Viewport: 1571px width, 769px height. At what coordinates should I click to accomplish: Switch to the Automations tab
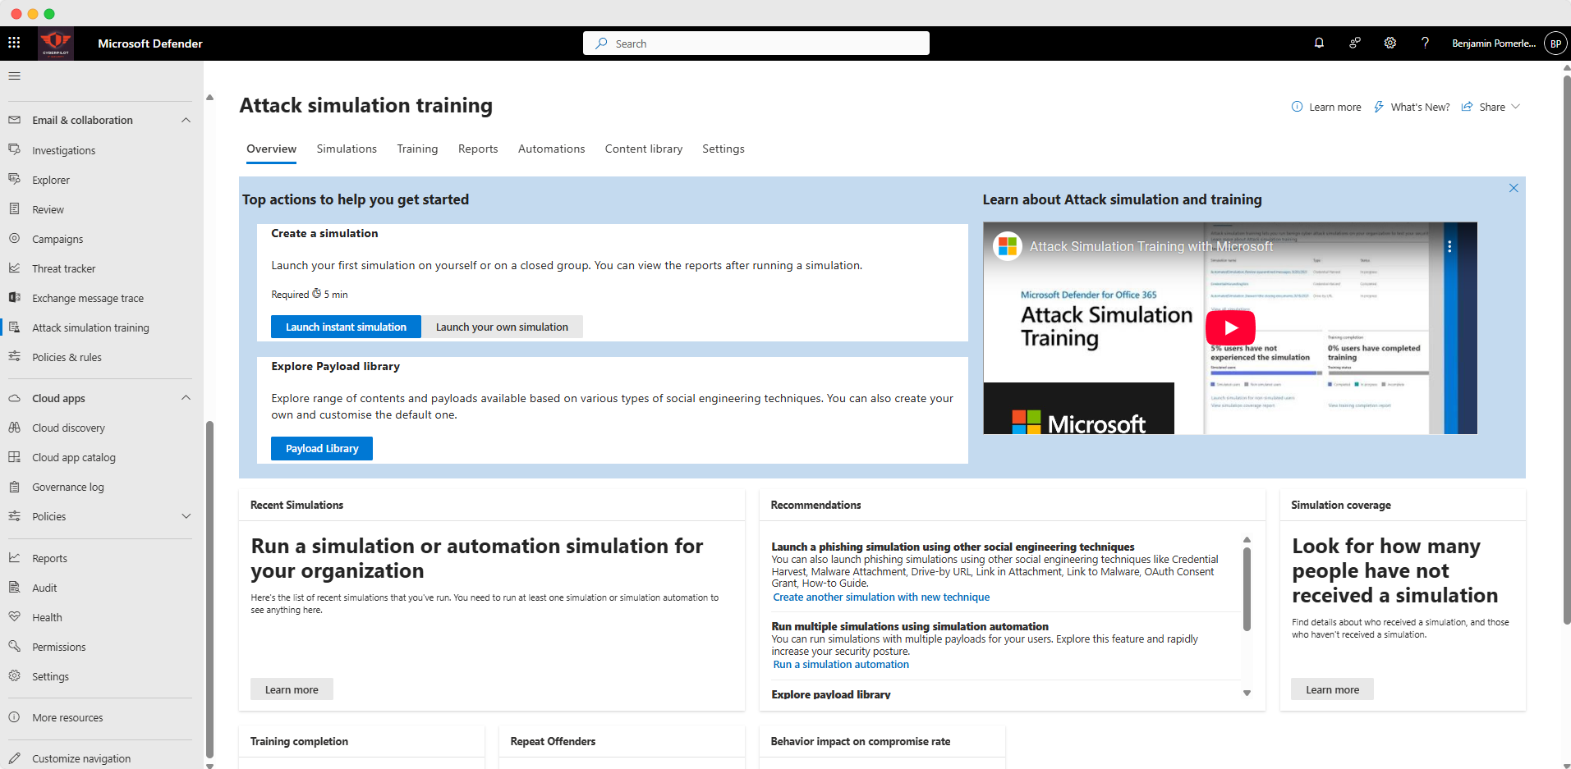click(x=551, y=149)
